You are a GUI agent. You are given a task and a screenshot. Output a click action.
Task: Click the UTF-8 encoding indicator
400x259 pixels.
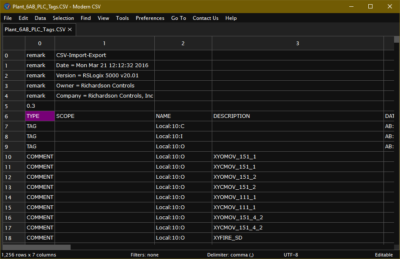coord(291,255)
